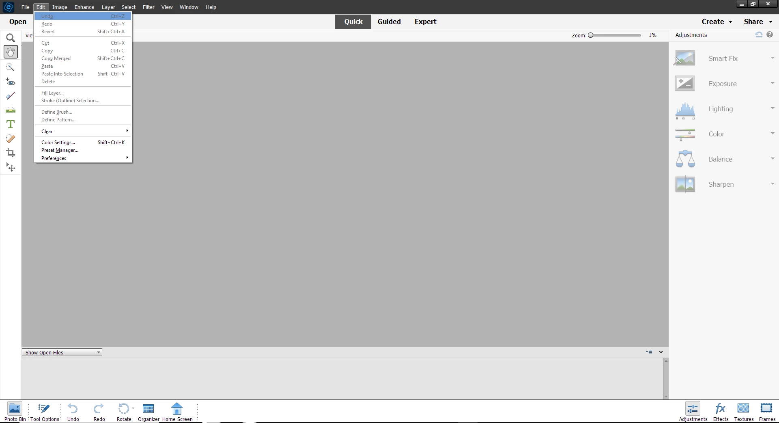Screen dimensions: 779x423
Task: Click the Undo button in taskbar
Action: tap(73, 412)
